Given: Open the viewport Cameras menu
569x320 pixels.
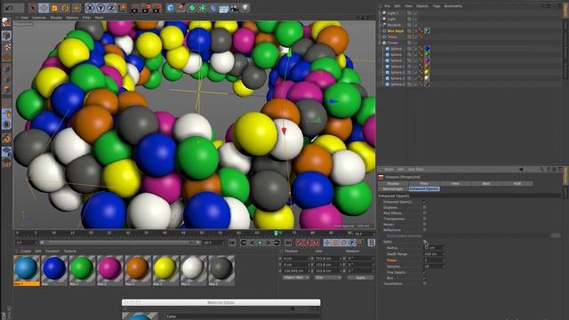Looking at the screenshot, I should [39, 18].
